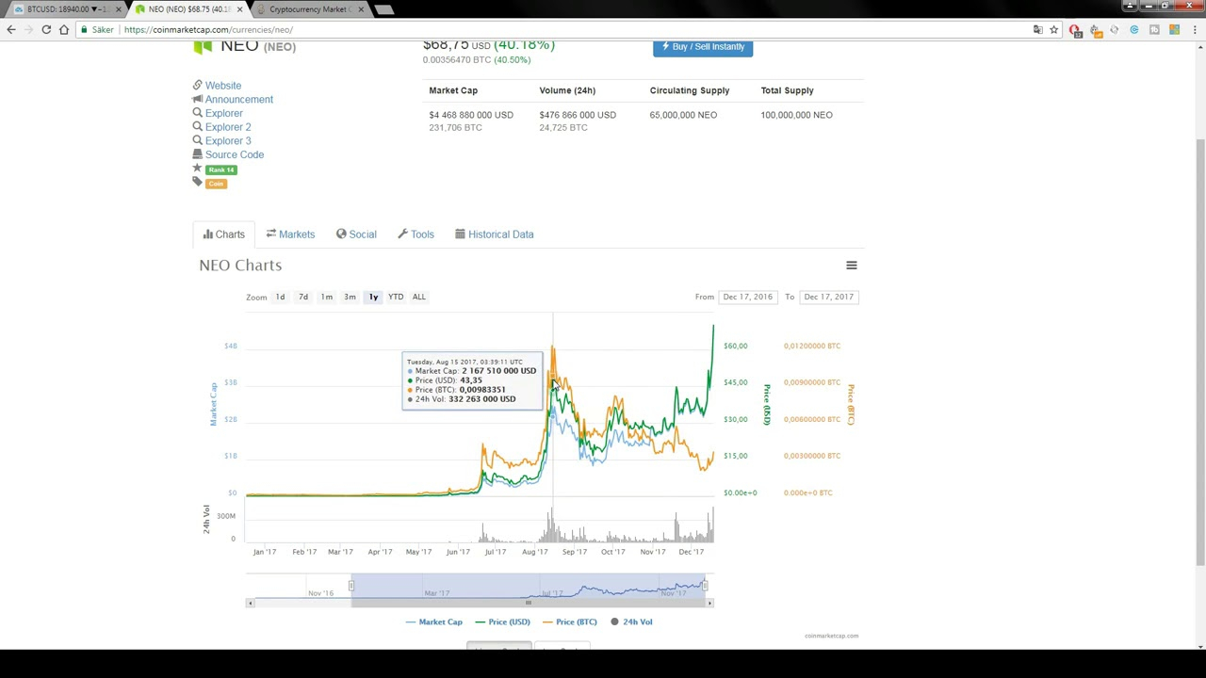Set chart zoom to 7d
Viewport: 1206px width, 678px height.
pyautogui.click(x=303, y=297)
